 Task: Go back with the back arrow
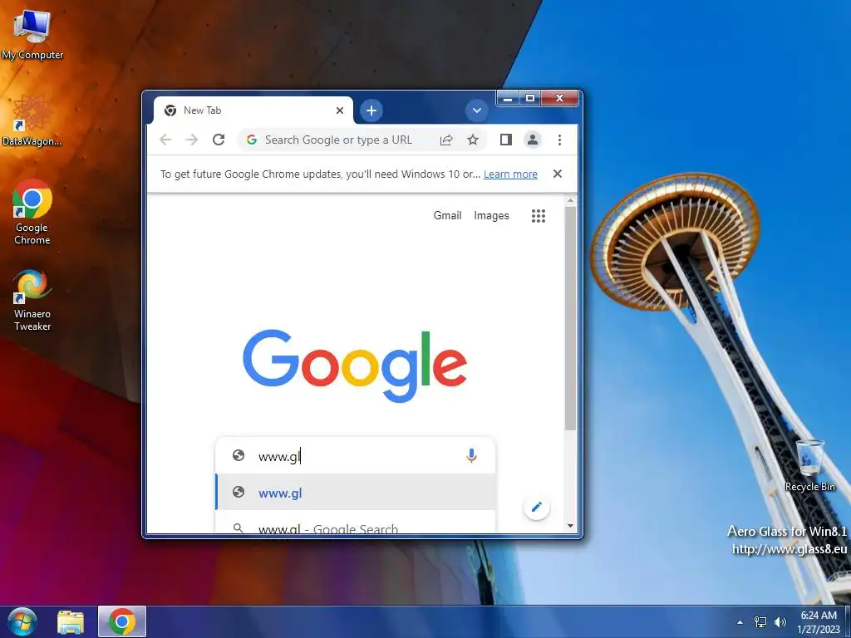click(x=165, y=140)
